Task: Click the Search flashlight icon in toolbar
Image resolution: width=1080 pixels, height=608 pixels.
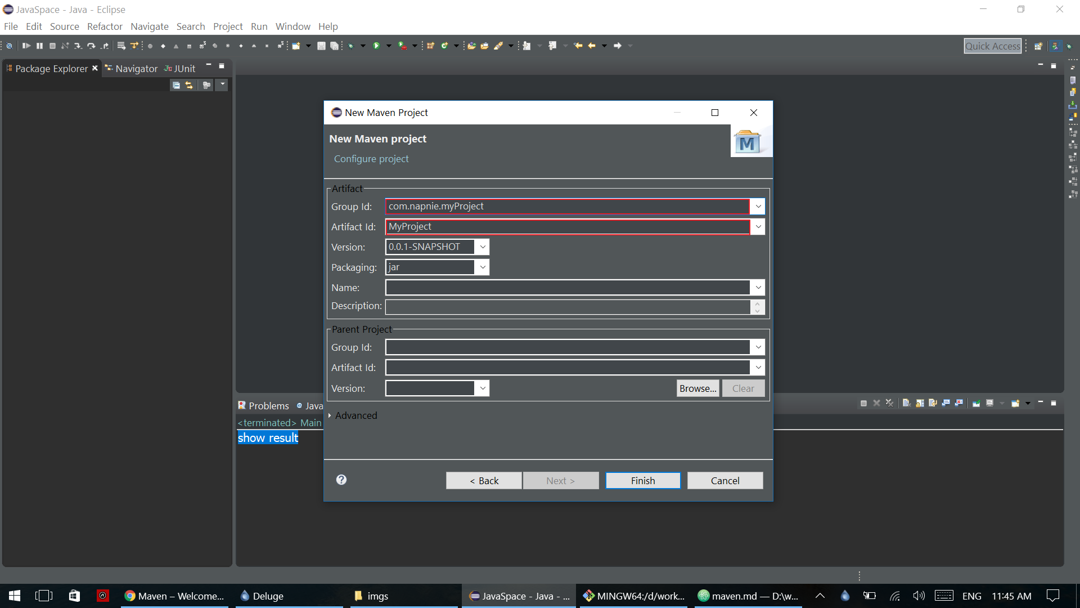Action: (x=498, y=46)
